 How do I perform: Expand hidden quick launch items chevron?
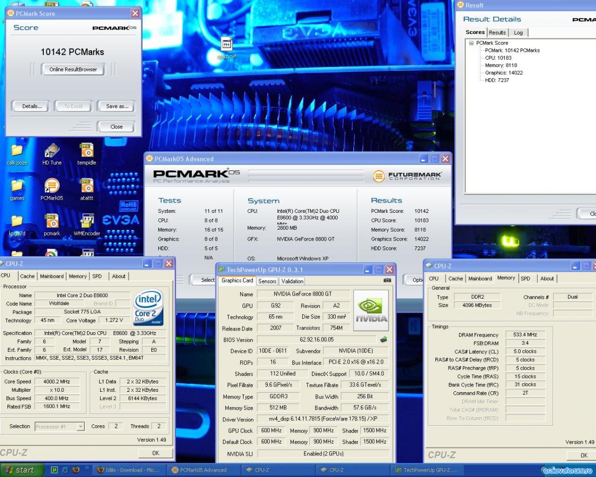[x=87, y=468]
